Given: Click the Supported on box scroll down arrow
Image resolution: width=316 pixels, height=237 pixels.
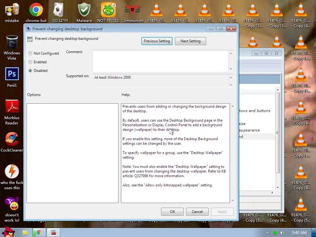Looking at the screenshot, I should point(231,85).
